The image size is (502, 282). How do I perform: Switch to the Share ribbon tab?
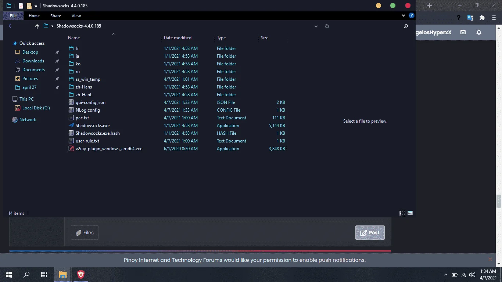point(55,16)
